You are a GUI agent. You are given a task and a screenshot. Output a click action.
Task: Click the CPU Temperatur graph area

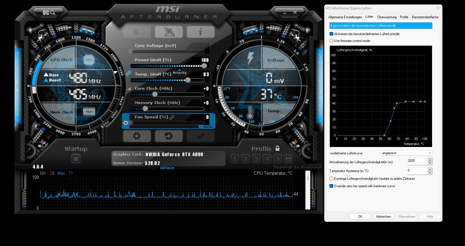pos(166,192)
